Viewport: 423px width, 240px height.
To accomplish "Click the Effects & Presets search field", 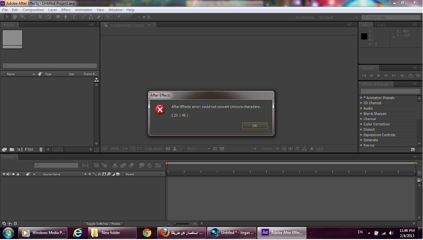I will [391, 91].
